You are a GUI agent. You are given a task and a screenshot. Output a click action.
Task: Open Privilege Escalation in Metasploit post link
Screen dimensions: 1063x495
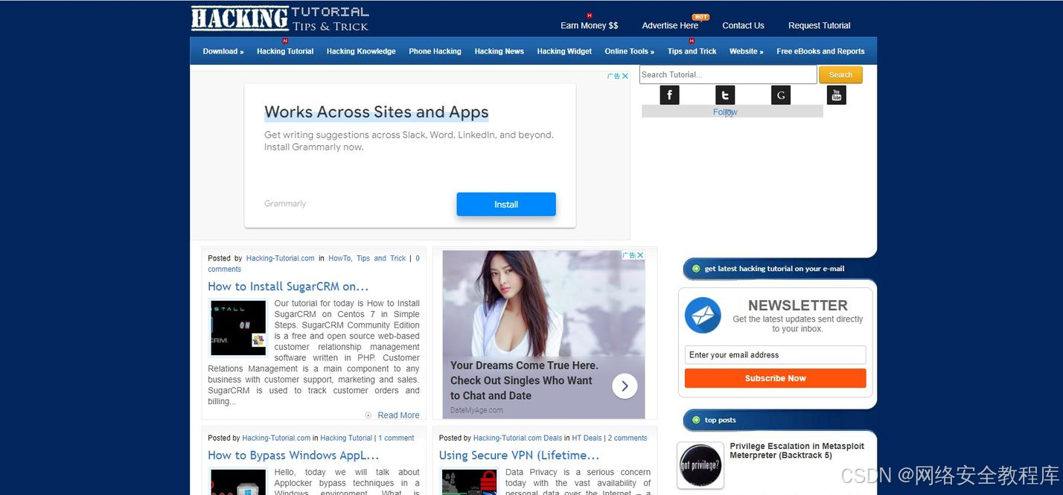[x=797, y=450]
